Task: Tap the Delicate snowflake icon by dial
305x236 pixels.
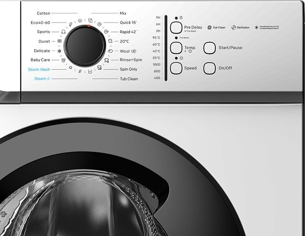Action: pos(59,51)
